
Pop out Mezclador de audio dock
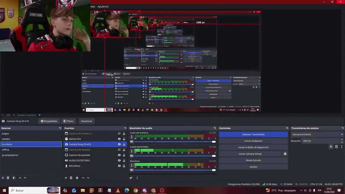point(215,128)
